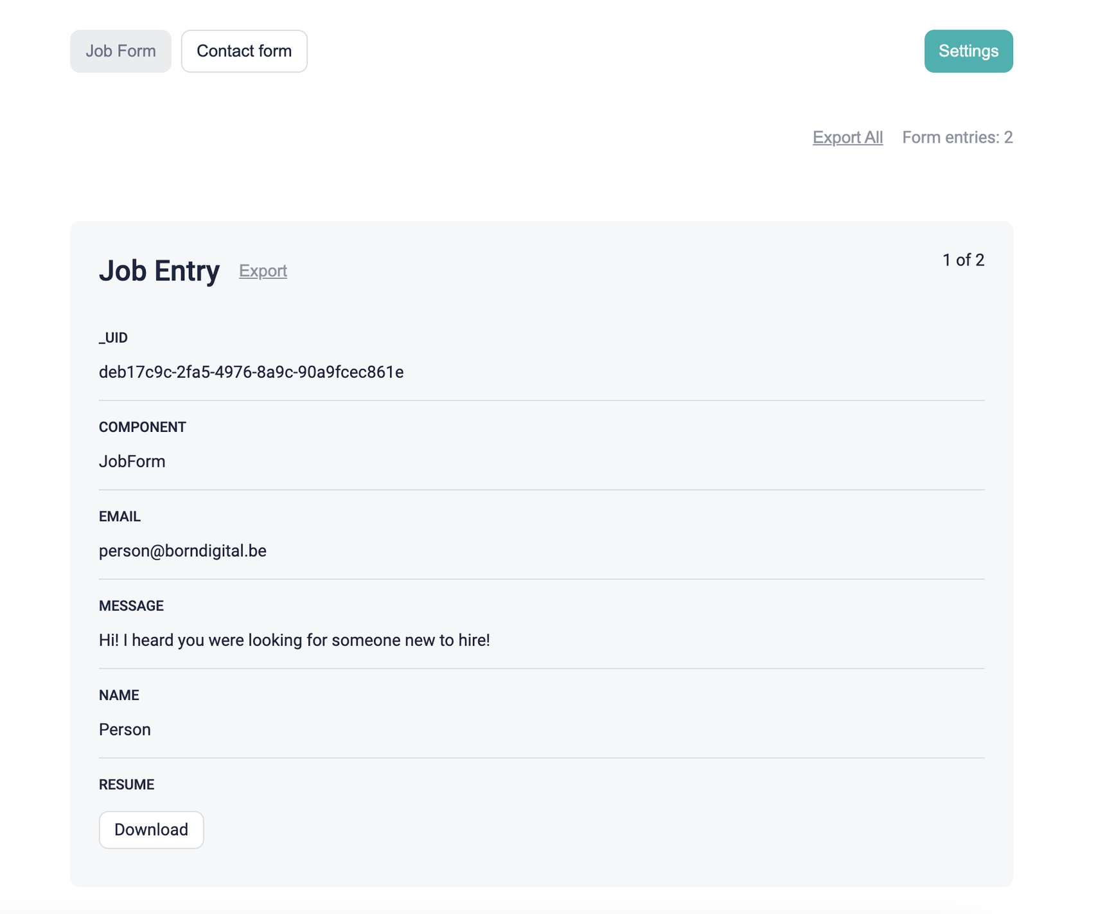1105x914 pixels.
Task: Click the Export All link
Action: (x=847, y=138)
